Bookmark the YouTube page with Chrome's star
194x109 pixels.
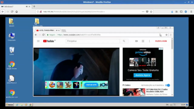[166, 35]
